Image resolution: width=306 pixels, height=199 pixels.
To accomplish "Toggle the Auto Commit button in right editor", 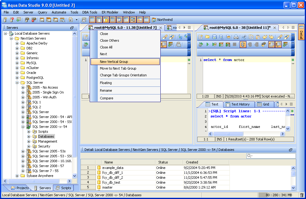I will pyautogui.click(x=243, y=44).
